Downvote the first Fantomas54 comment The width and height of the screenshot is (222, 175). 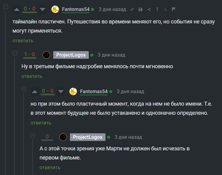[42, 10]
